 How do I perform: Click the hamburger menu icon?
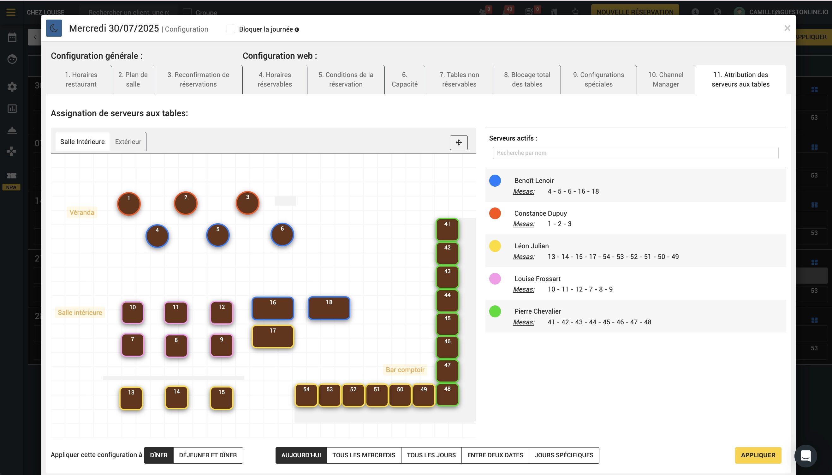[x=11, y=12]
